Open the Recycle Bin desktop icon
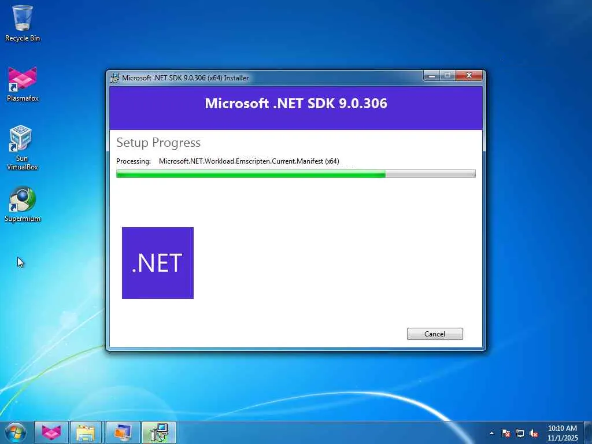The height and width of the screenshot is (444, 592). click(23, 23)
